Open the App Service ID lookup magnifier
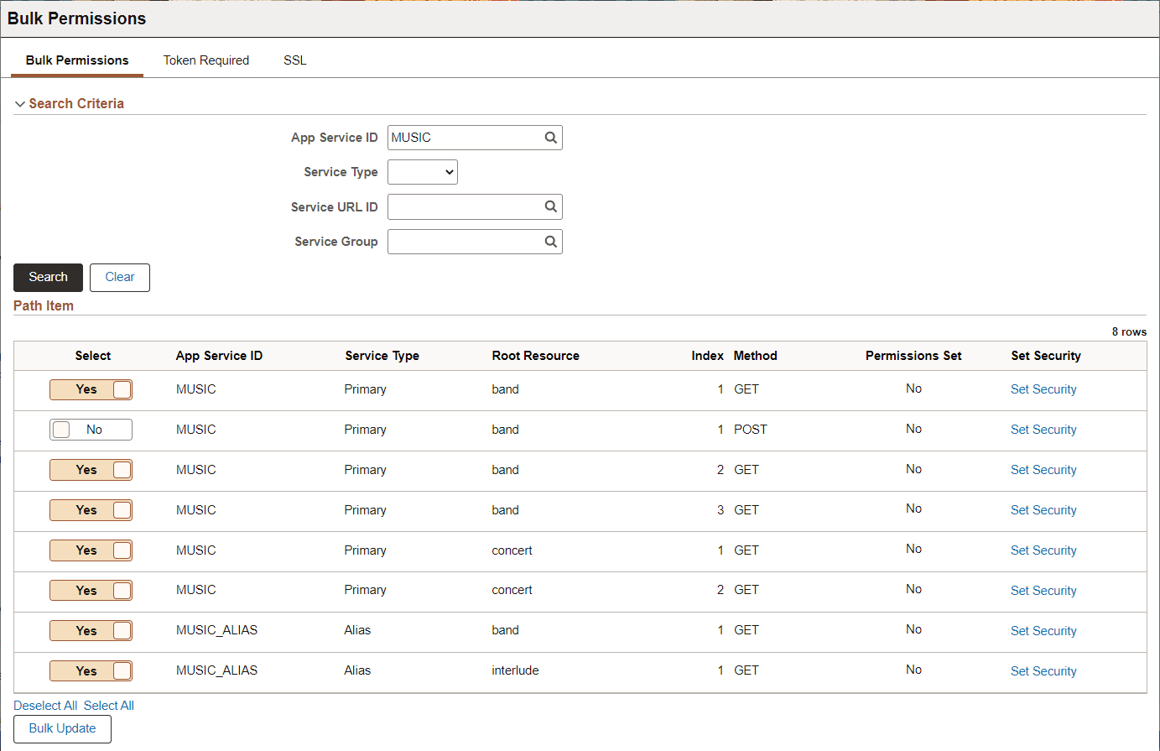1160x751 pixels. [550, 137]
